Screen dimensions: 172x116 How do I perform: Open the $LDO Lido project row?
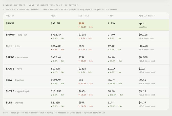[86, 48]
